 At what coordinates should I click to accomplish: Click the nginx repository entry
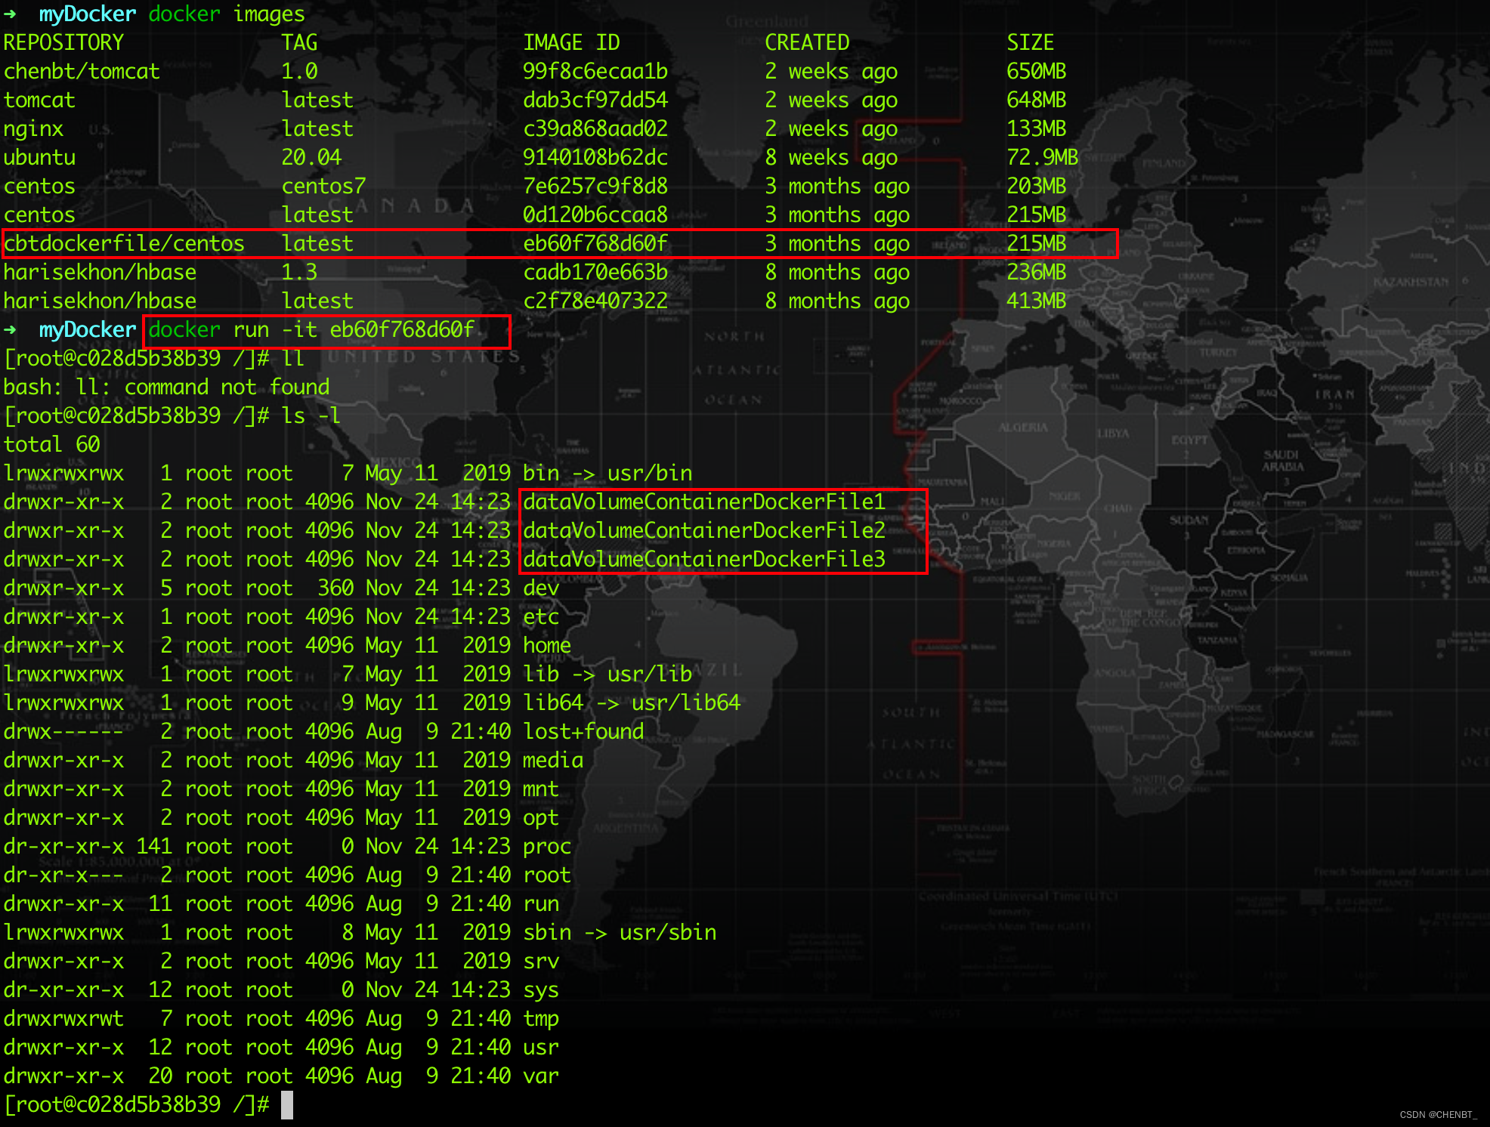33,129
